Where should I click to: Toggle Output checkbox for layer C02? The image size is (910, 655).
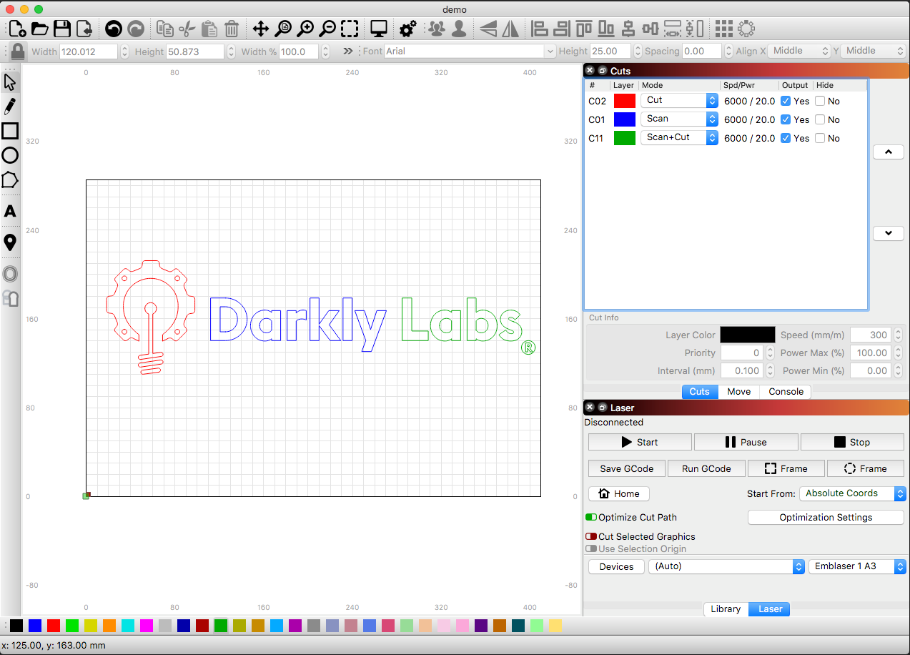point(786,101)
